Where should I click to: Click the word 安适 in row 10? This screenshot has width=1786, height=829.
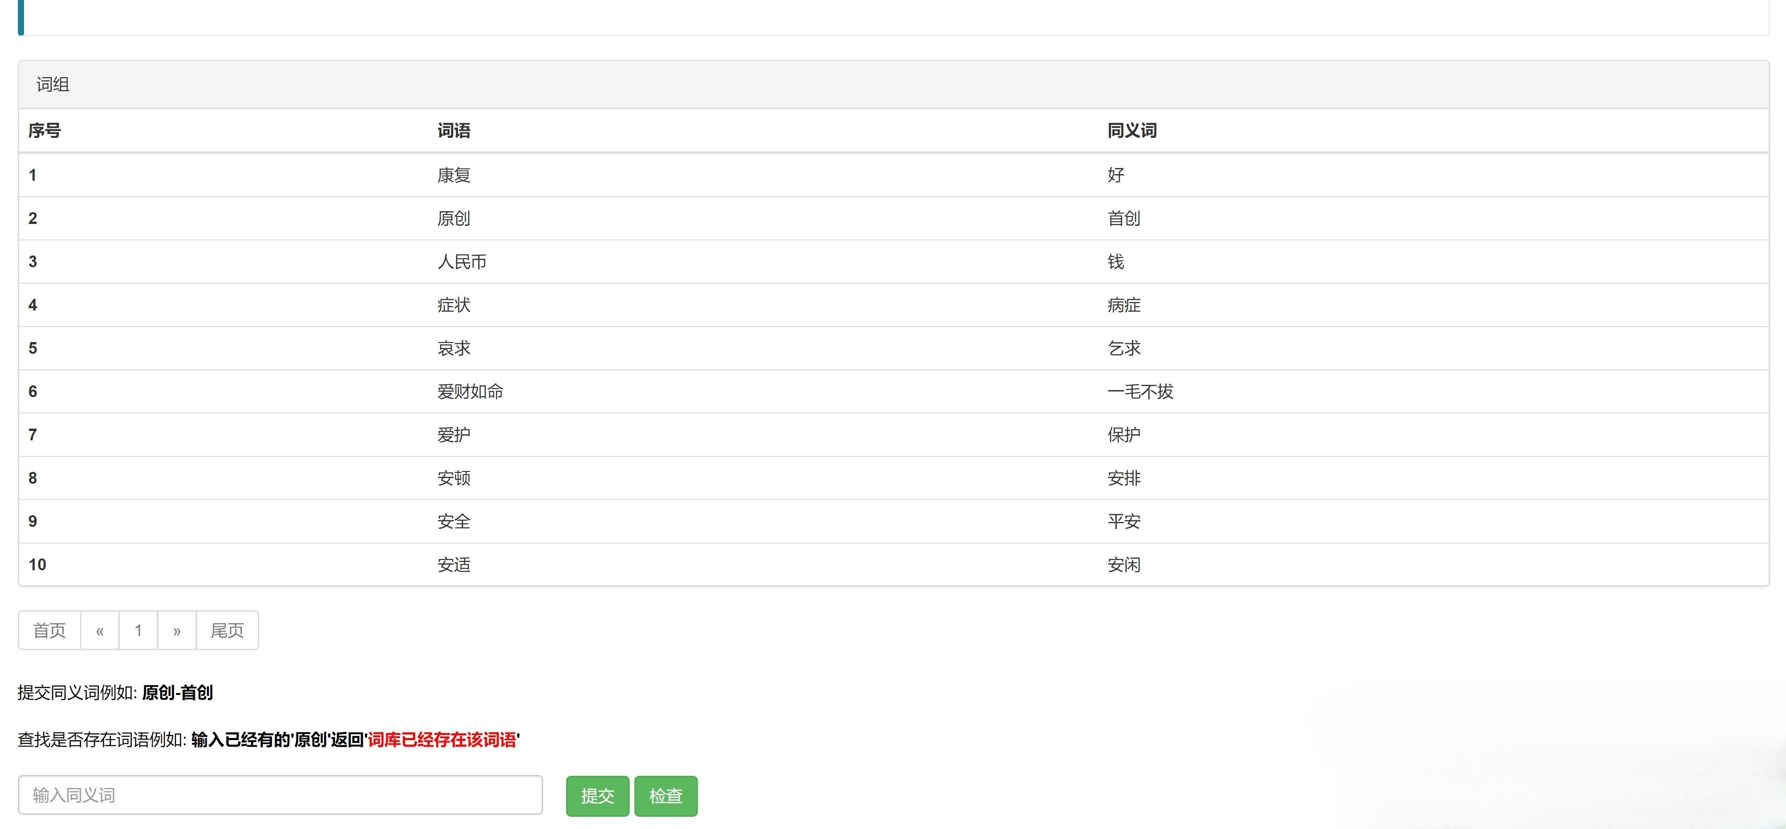(453, 565)
